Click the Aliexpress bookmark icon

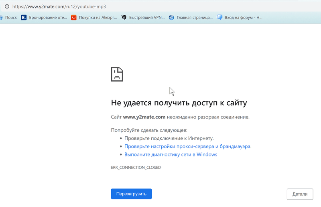pyautogui.click(x=74, y=17)
